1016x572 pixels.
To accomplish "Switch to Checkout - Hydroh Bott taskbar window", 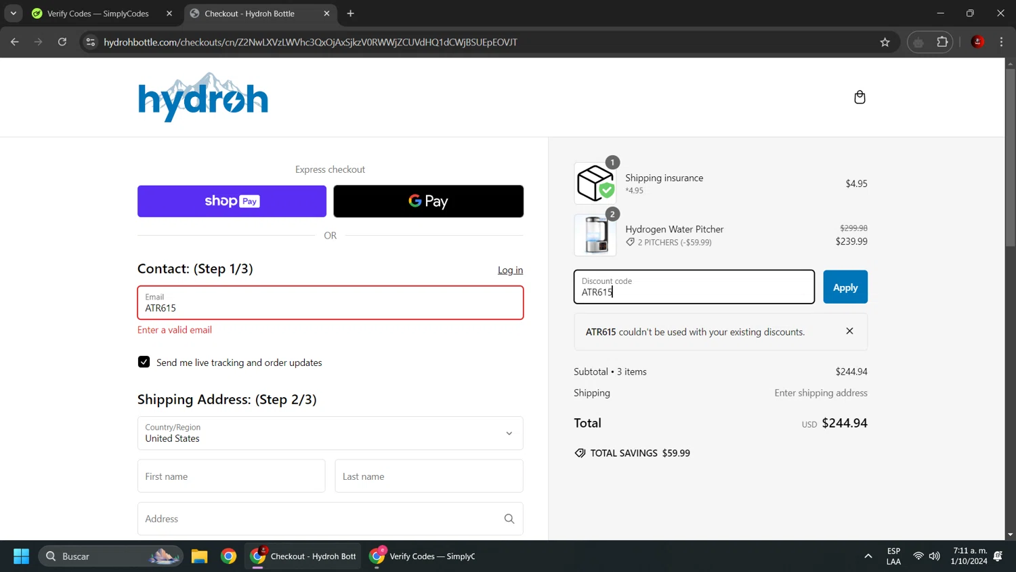I will coord(303,556).
